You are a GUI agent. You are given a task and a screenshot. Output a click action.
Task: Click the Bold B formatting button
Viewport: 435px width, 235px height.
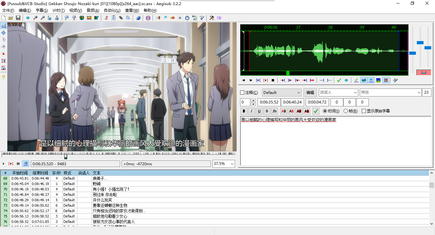click(244, 111)
